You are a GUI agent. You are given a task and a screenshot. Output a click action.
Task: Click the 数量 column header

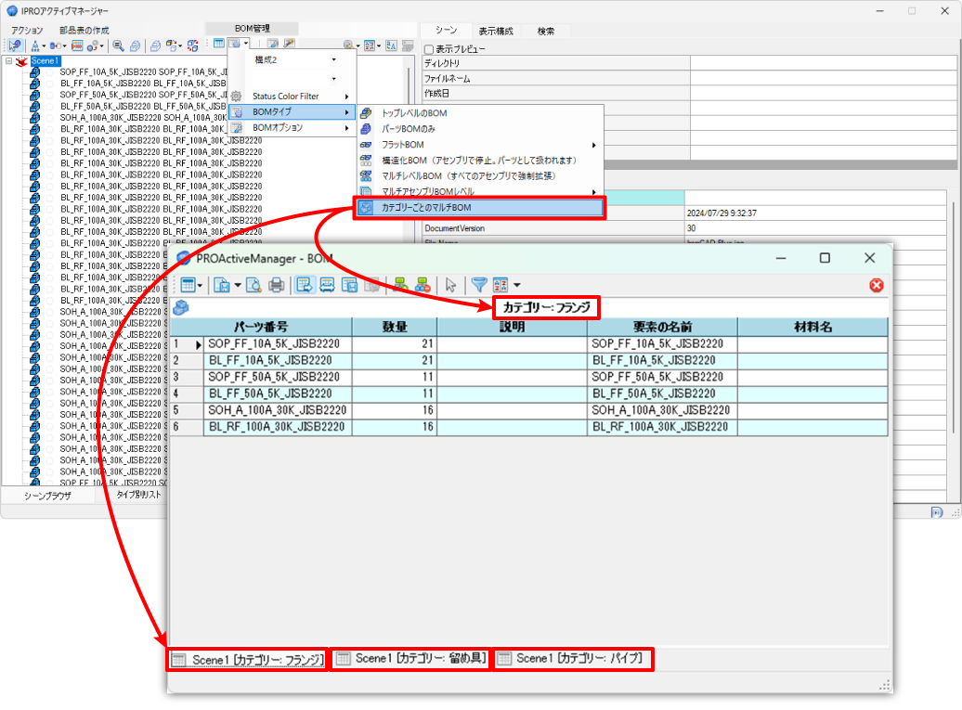(x=395, y=327)
